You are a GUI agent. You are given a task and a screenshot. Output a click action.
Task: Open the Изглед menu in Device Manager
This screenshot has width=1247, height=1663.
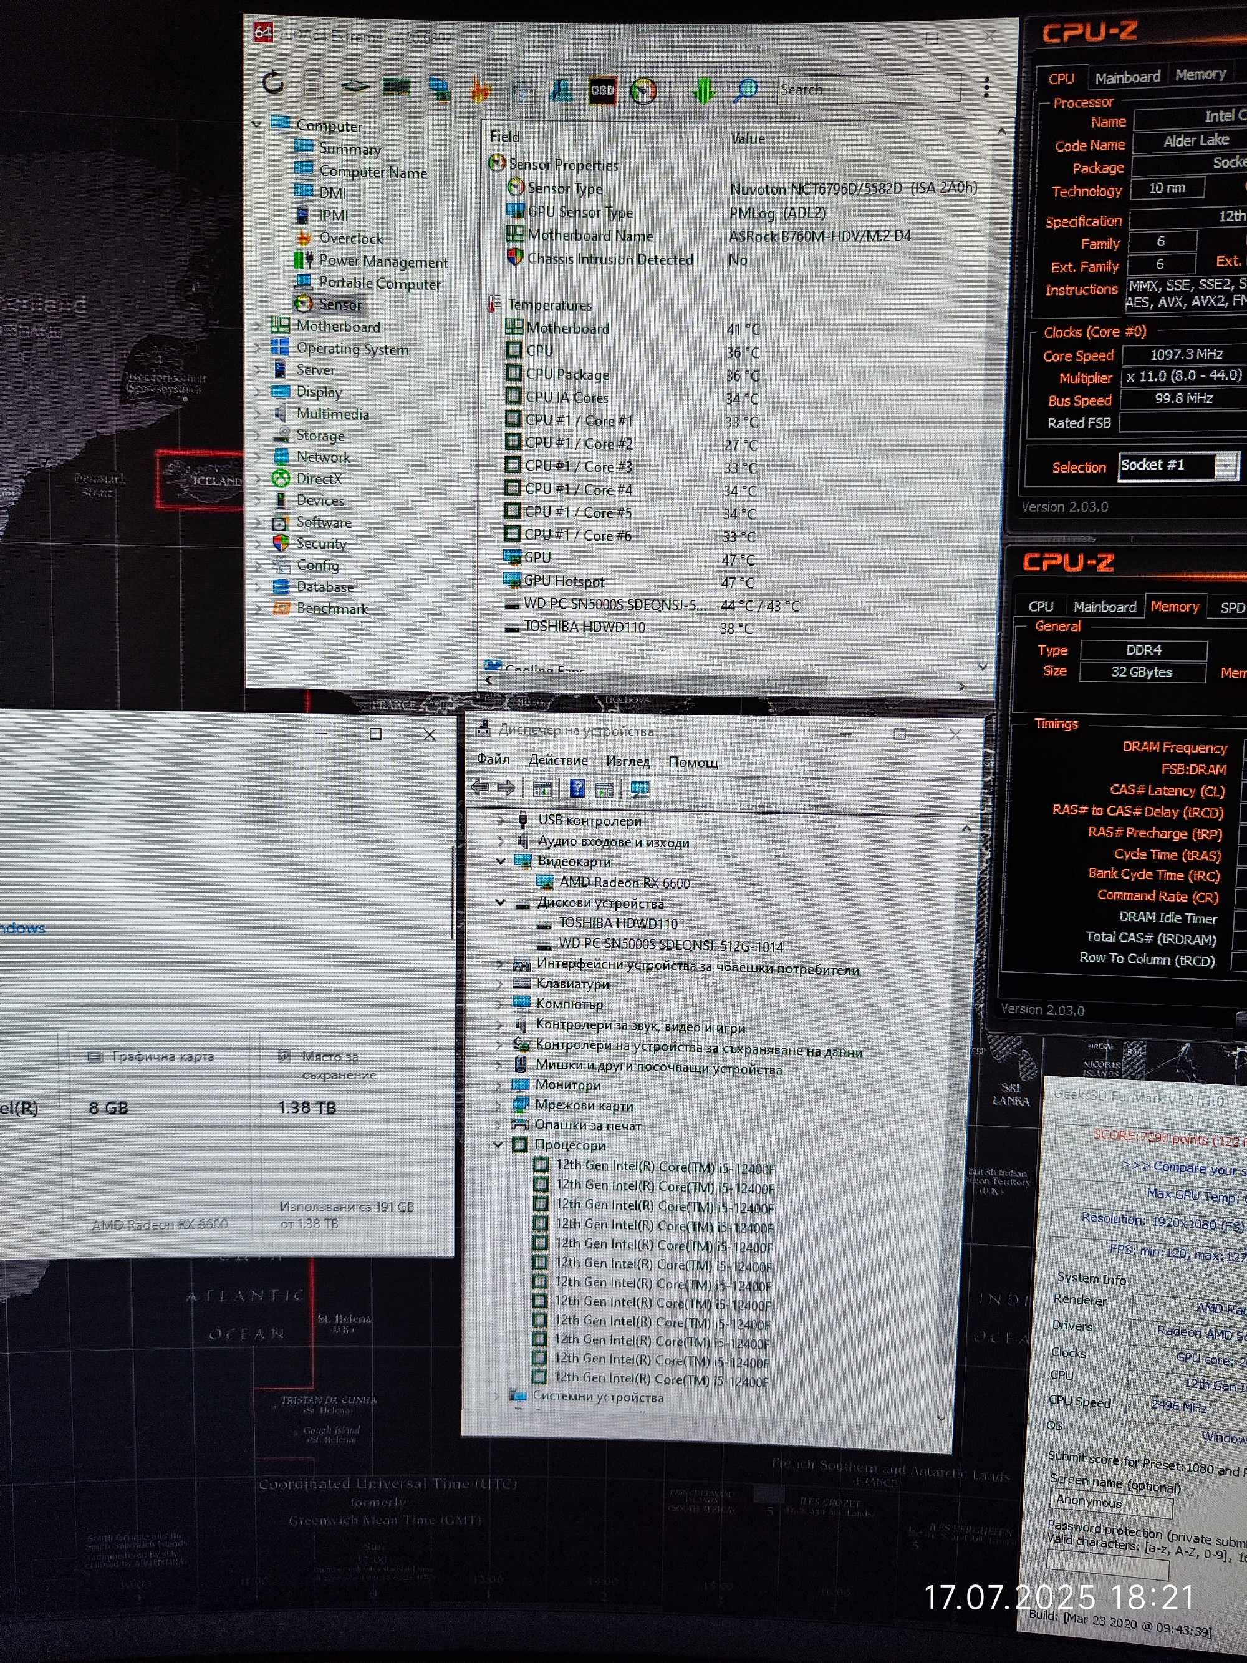pyautogui.click(x=628, y=761)
